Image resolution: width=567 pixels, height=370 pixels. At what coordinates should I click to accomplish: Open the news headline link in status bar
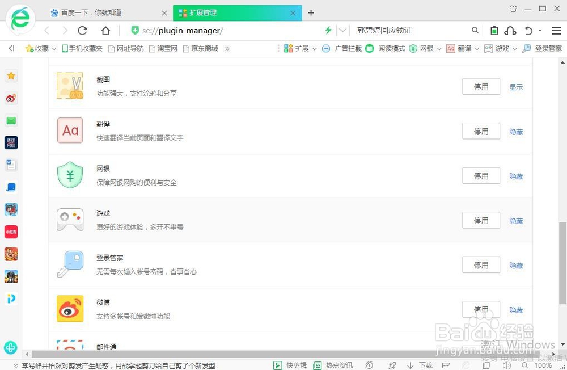(x=119, y=365)
